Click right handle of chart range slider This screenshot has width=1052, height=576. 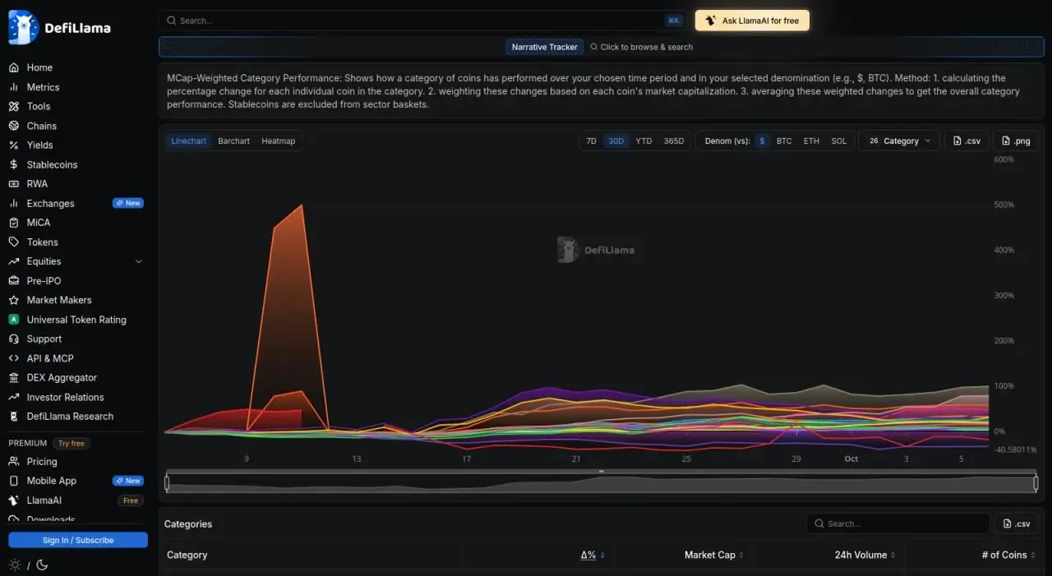(x=1036, y=484)
